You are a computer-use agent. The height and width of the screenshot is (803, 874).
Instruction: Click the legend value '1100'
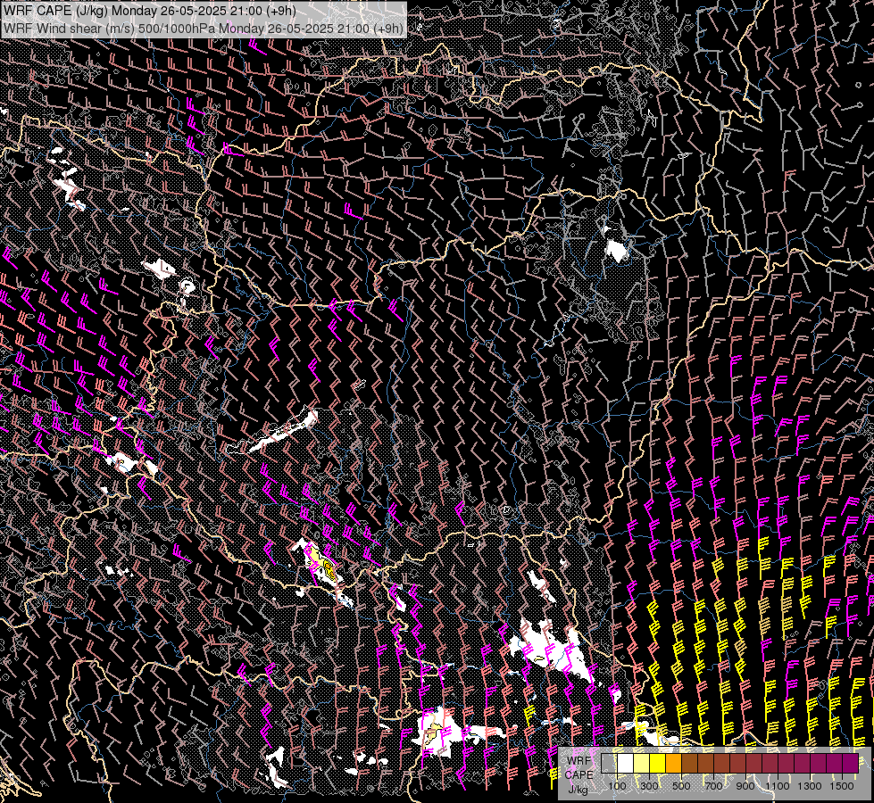coord(777,786)
